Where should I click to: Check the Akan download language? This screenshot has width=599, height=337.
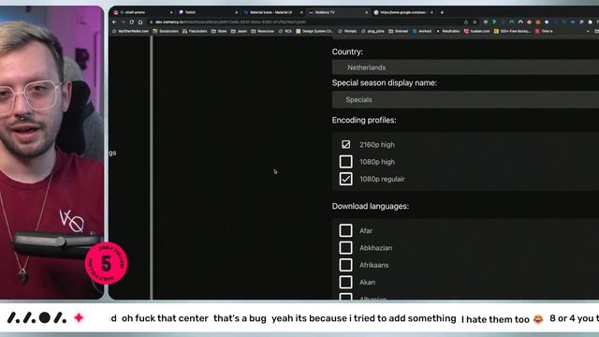[345, 282]
